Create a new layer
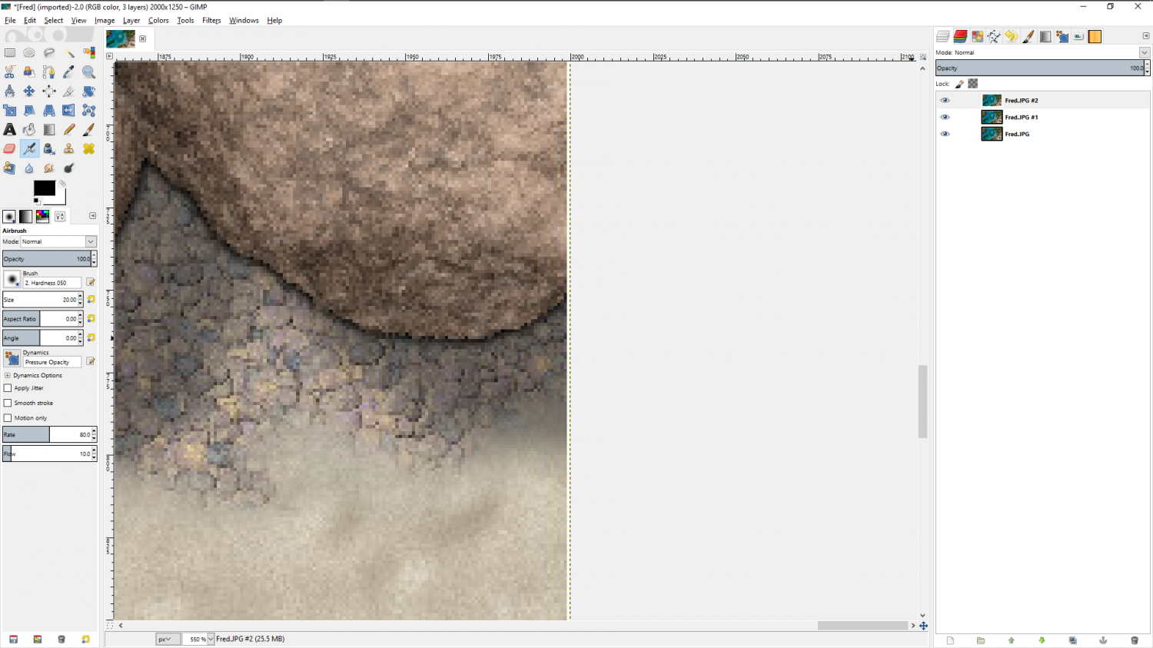Image resolution: width=1153 pixels, height=648 pixels. tap(950, 640)
